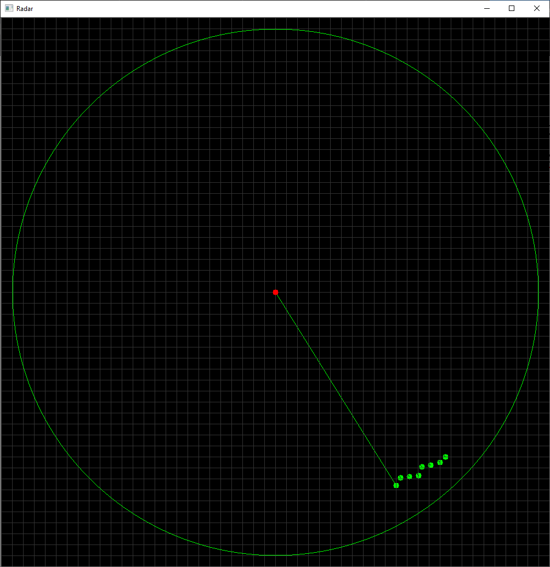Select the third blip from the right
The image size is (550, 567).
[431, 465]
